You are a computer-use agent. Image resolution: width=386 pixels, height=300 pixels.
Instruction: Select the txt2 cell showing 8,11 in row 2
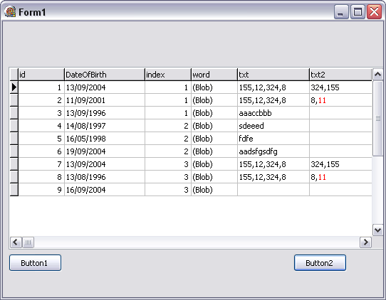pos(340,100)
